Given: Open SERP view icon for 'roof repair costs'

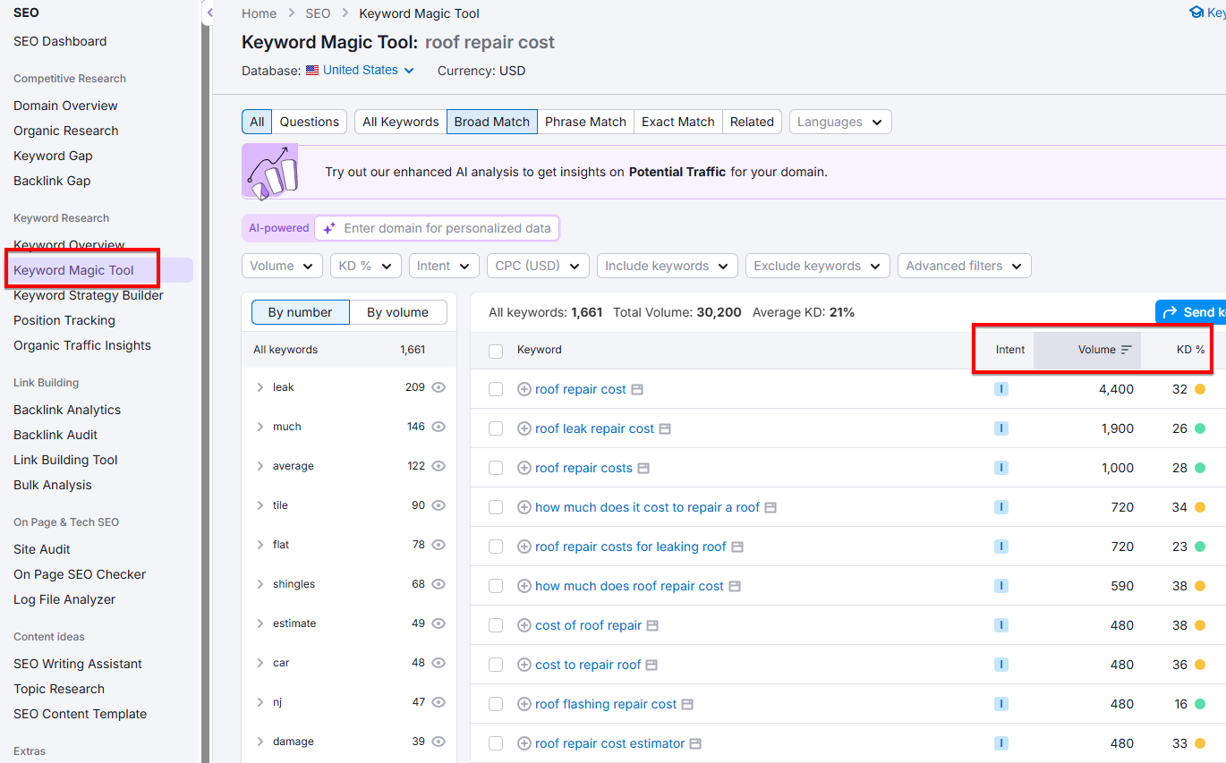Looking at the screenshot, I should click(x=643, y=469).
